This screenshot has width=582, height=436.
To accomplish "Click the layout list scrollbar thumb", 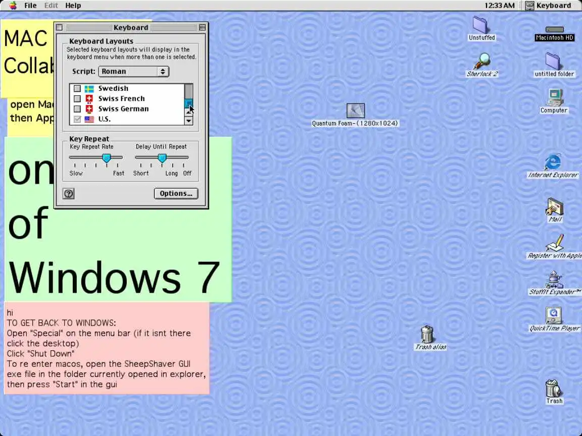I will [188, 103].
